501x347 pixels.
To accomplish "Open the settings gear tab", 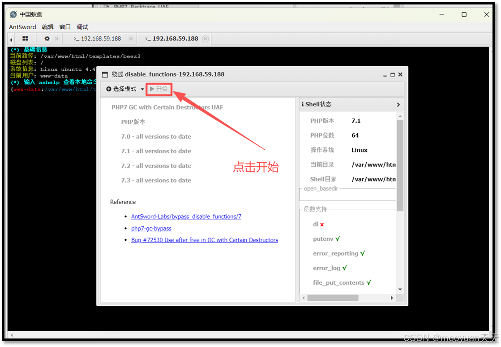I will pos(47,39).
